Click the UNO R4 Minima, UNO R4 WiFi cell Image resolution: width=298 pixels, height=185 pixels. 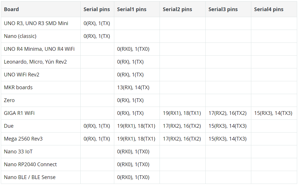click(39, 49)
